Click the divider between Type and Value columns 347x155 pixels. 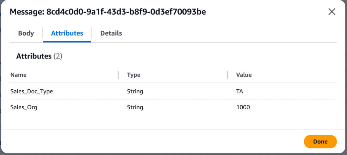[x=228, y=75]
